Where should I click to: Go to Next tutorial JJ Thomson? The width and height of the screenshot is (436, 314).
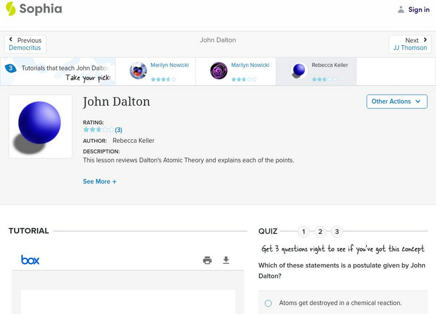(x=410, y=44)
